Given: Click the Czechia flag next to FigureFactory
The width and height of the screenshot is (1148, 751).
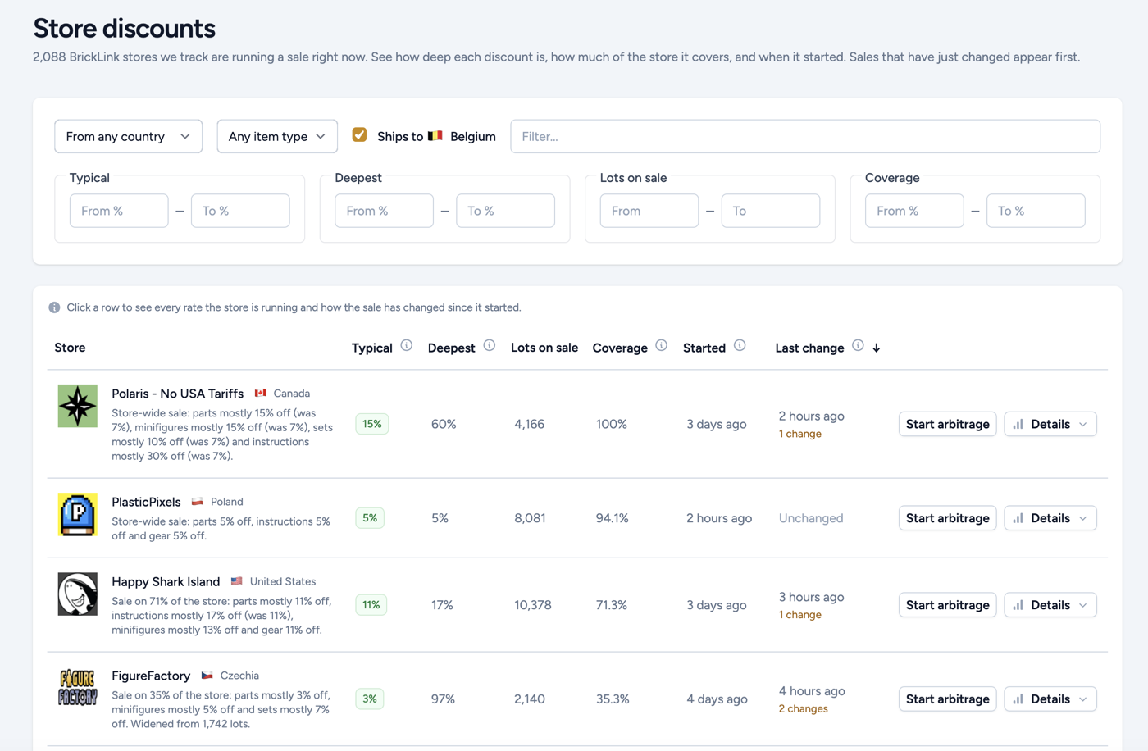Looking at the screenshot, I should [x=207, y=676].
